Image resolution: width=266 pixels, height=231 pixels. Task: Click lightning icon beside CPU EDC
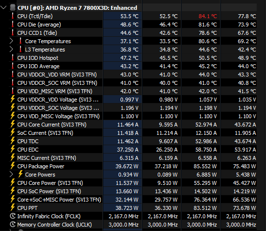point(13,149)
